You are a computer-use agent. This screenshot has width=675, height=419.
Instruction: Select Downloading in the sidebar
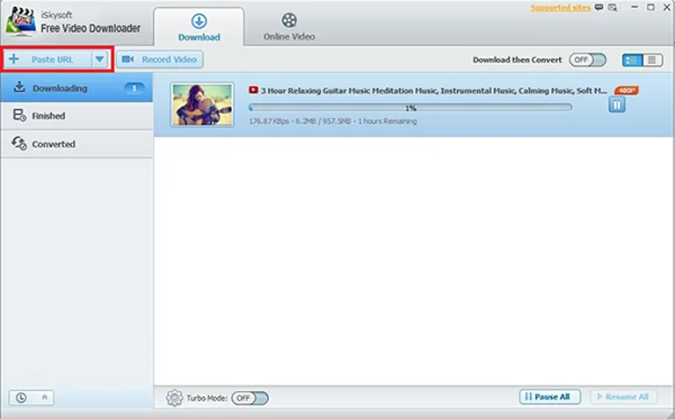(76, 88)
